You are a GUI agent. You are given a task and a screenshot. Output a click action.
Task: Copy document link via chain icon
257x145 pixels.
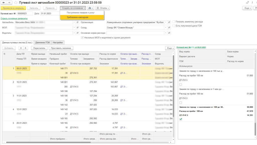(248, 3)
